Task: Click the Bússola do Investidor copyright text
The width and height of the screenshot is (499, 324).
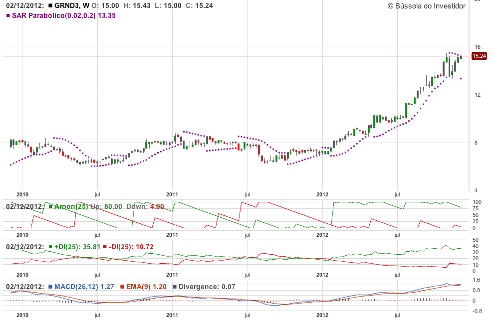Action: click(x=427, y=6)
